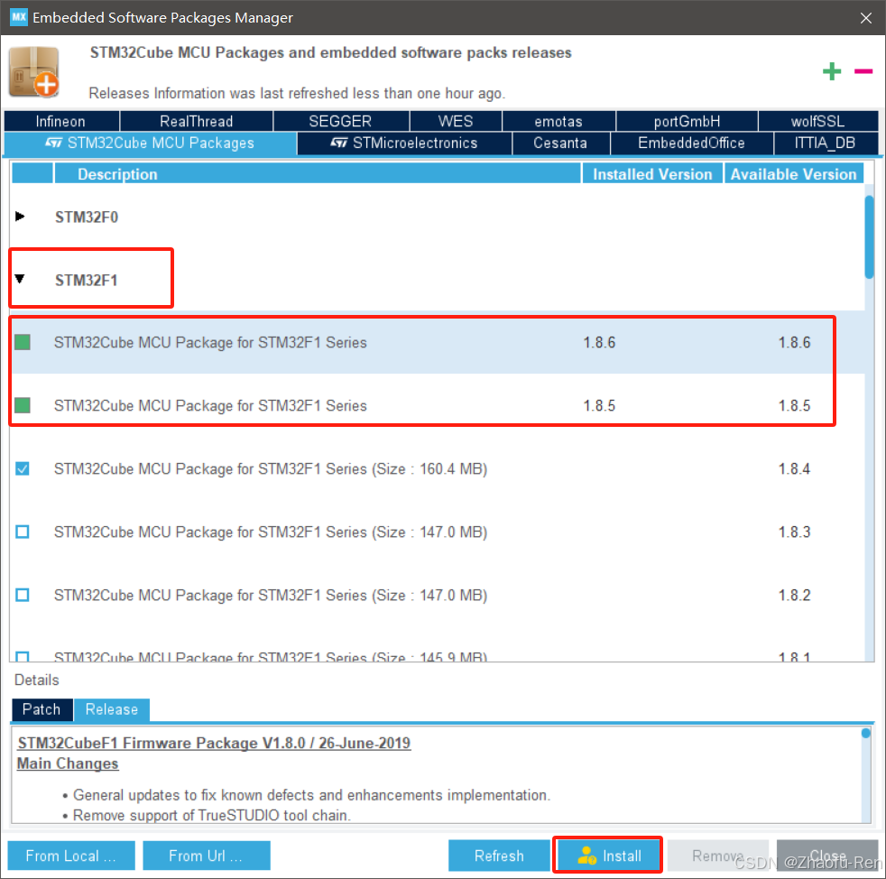Viewport: 886px width, 879px height.
Task: Click the details pane scrollbar thumb
Action: (x=865, y=733)
